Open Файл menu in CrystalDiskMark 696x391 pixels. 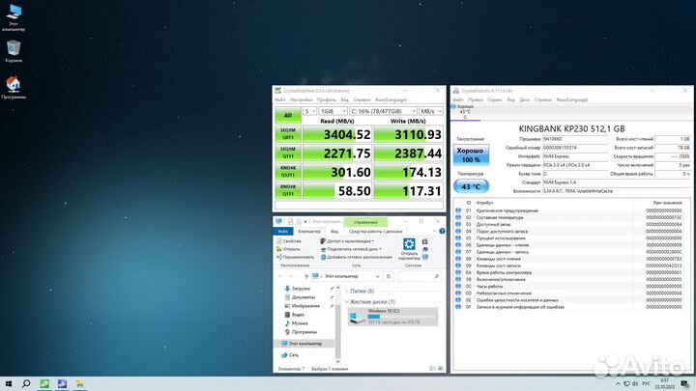[x=280, y=100]
